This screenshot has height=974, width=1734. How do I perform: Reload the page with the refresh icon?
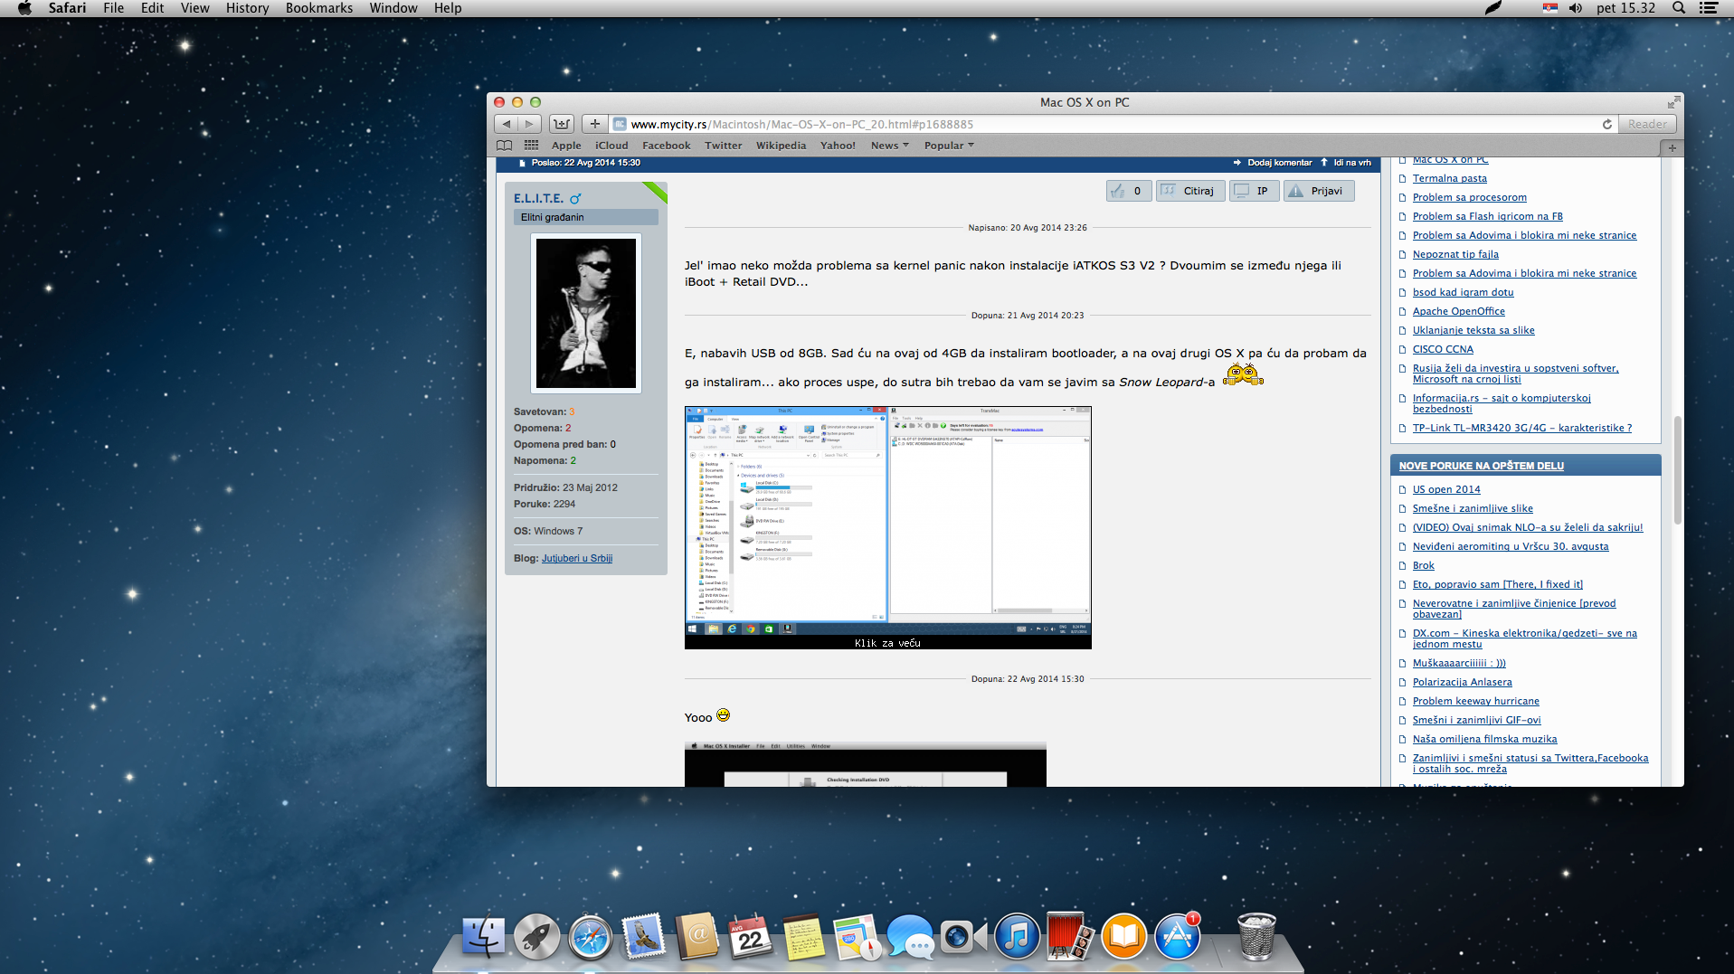[1607, 125]
